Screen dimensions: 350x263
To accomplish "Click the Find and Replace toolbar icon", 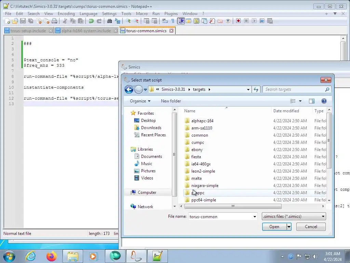I will pyautogui.click(x=118, y=21).
